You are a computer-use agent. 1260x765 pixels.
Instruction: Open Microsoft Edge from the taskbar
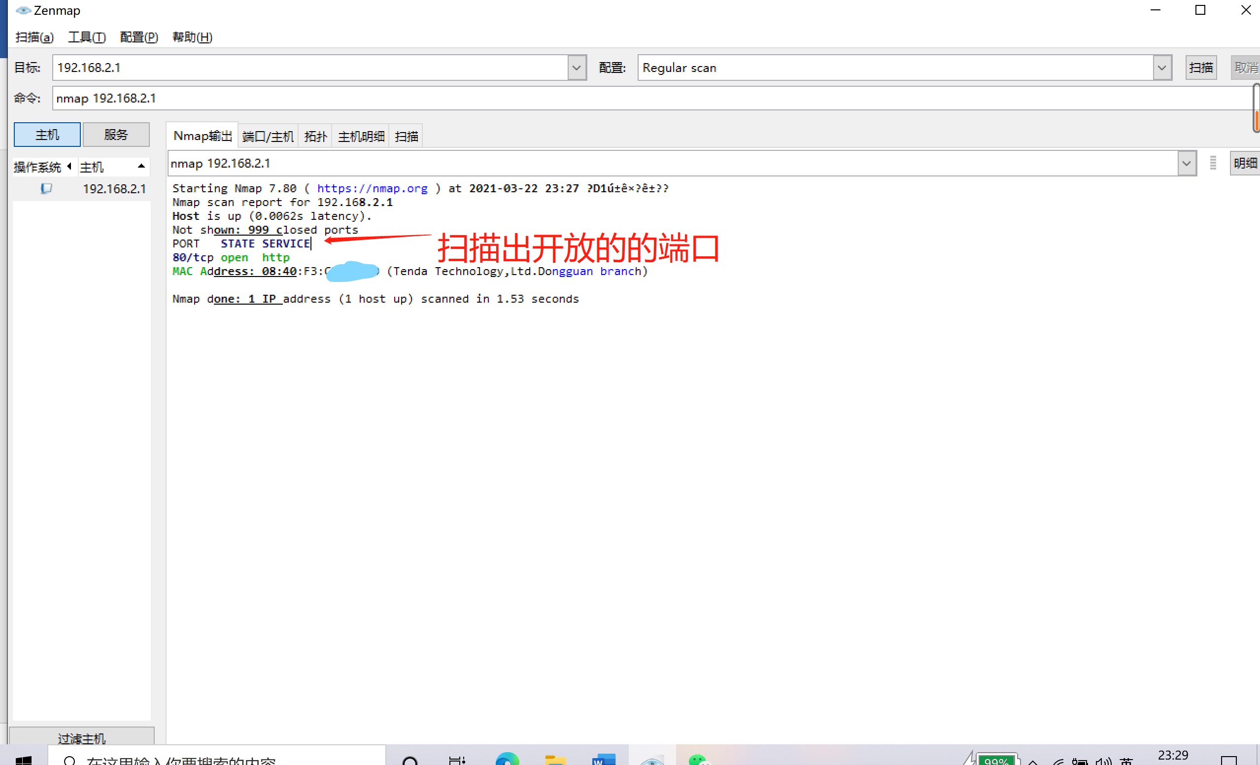[x=507, y=759]
